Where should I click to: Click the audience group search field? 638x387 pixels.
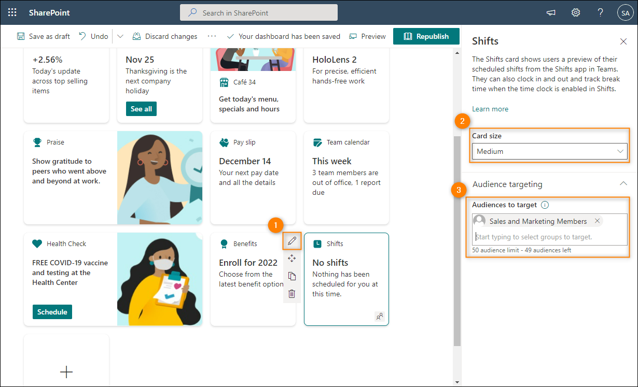tap(550, 237)
